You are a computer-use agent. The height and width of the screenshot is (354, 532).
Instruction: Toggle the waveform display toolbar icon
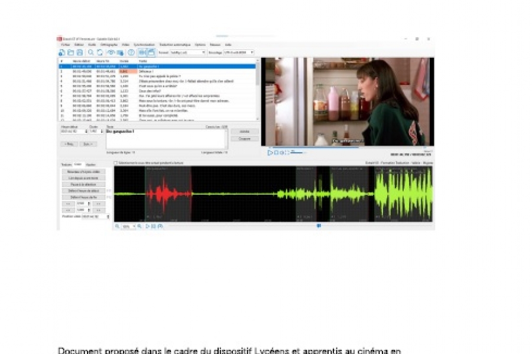[142, 53]
